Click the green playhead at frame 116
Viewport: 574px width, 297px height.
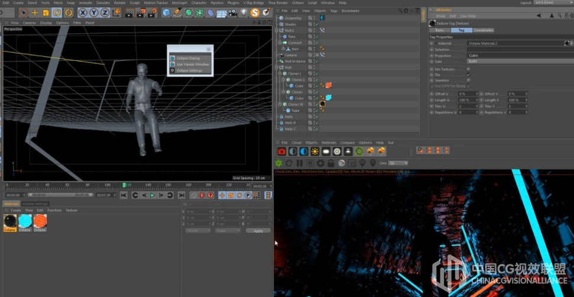pos(124,185)
